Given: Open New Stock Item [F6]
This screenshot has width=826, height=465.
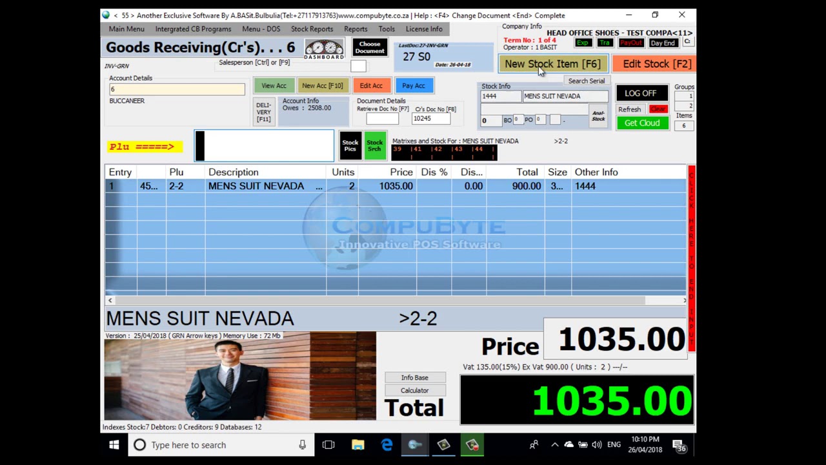Looking at the screenshot, I should 552,64.
